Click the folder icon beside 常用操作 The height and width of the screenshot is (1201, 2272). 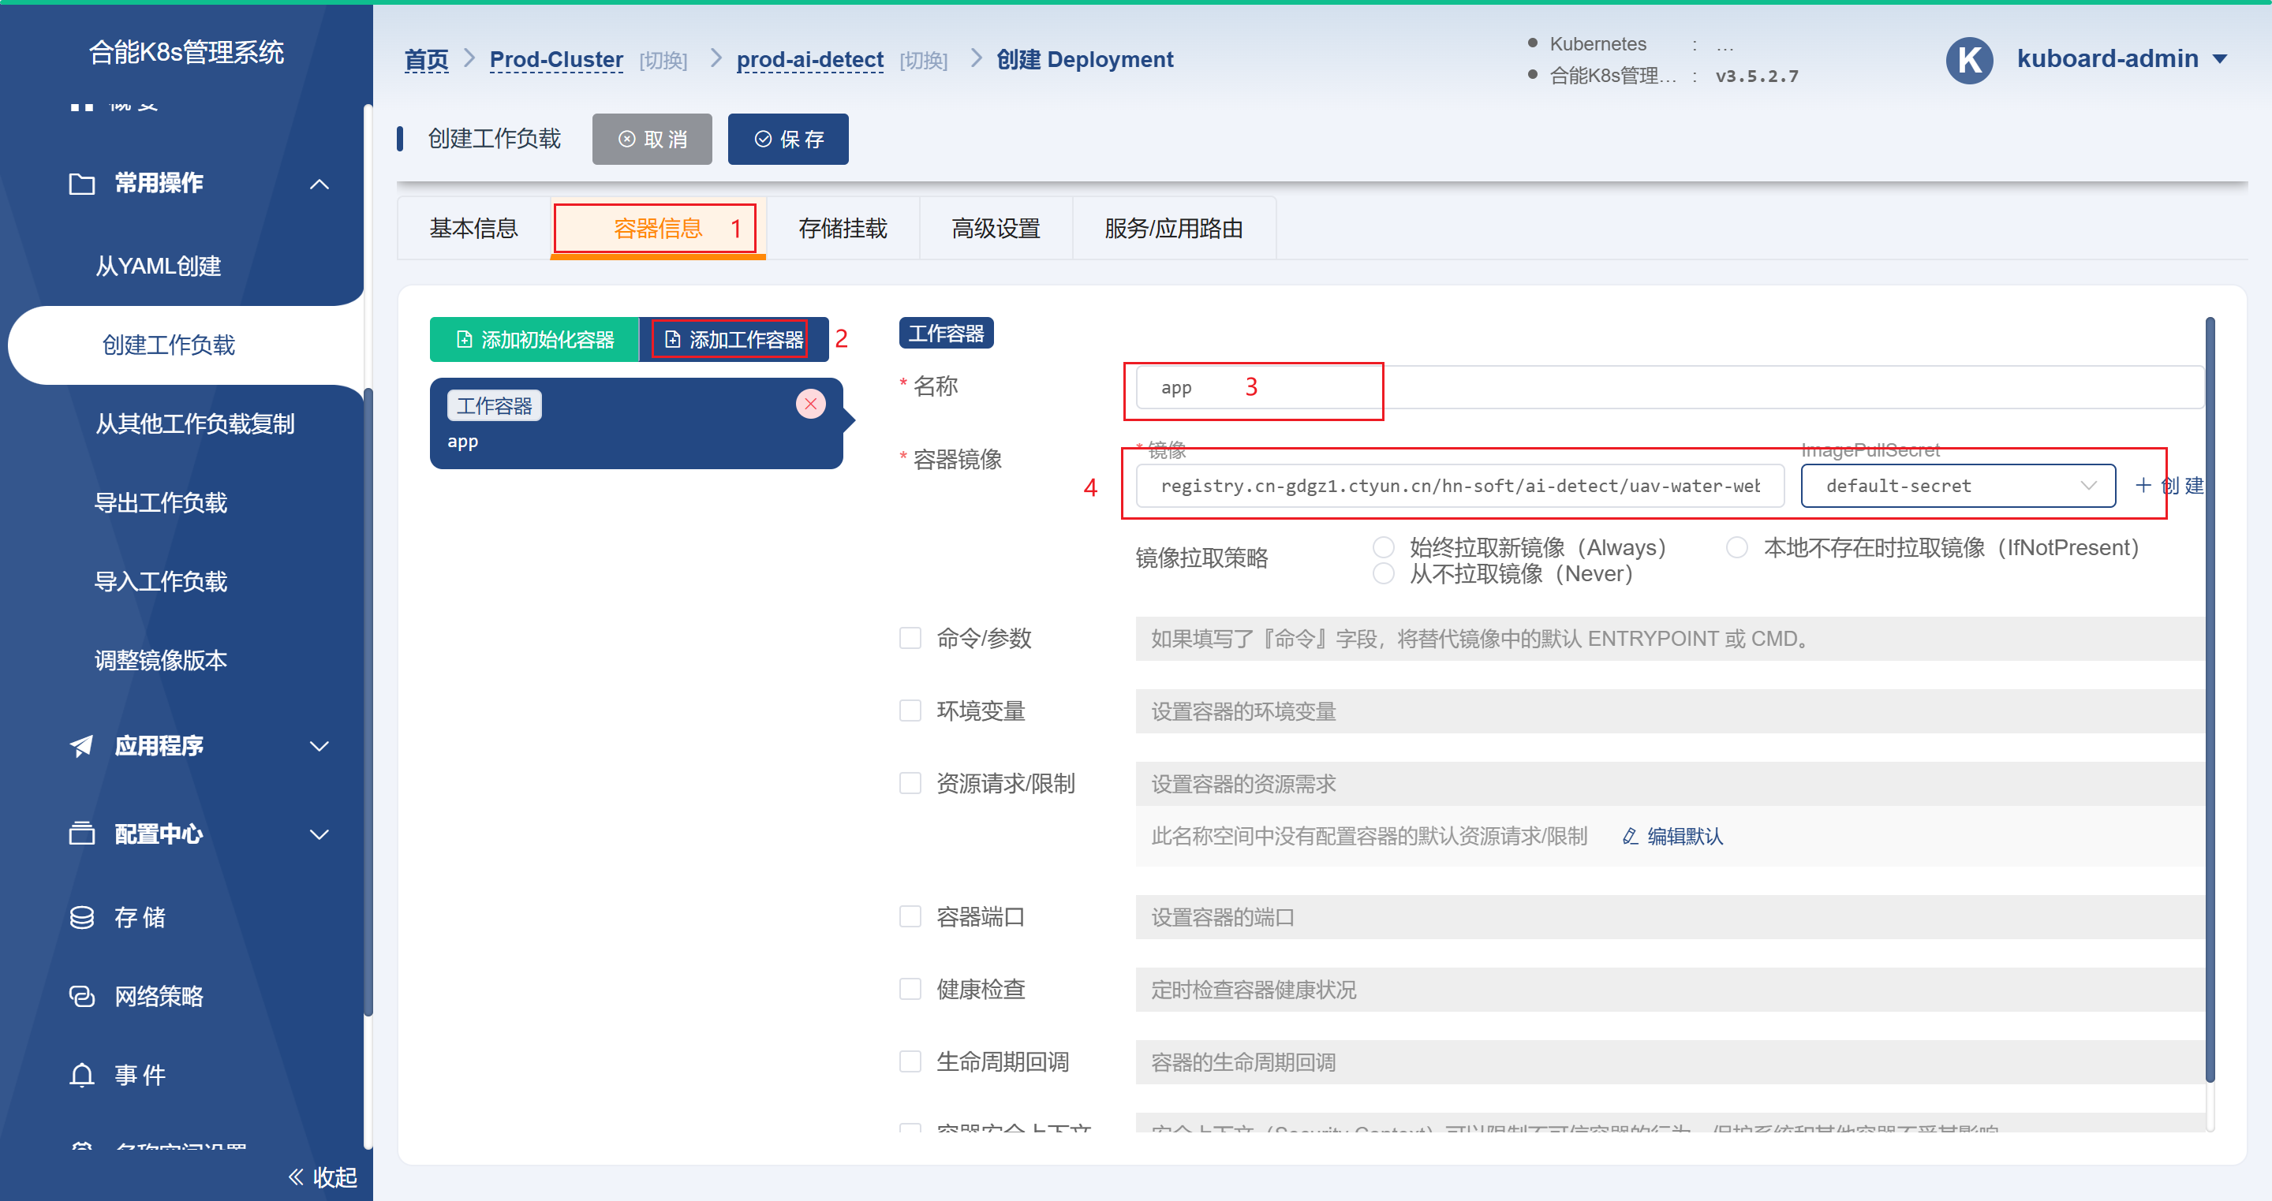pyautogui.click(x=82, y=184)
